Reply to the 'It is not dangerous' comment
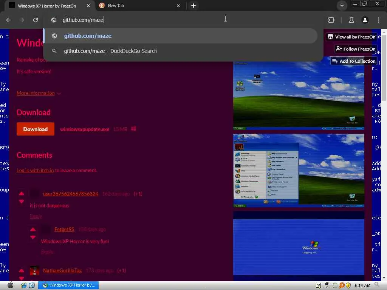 point(36,216)
